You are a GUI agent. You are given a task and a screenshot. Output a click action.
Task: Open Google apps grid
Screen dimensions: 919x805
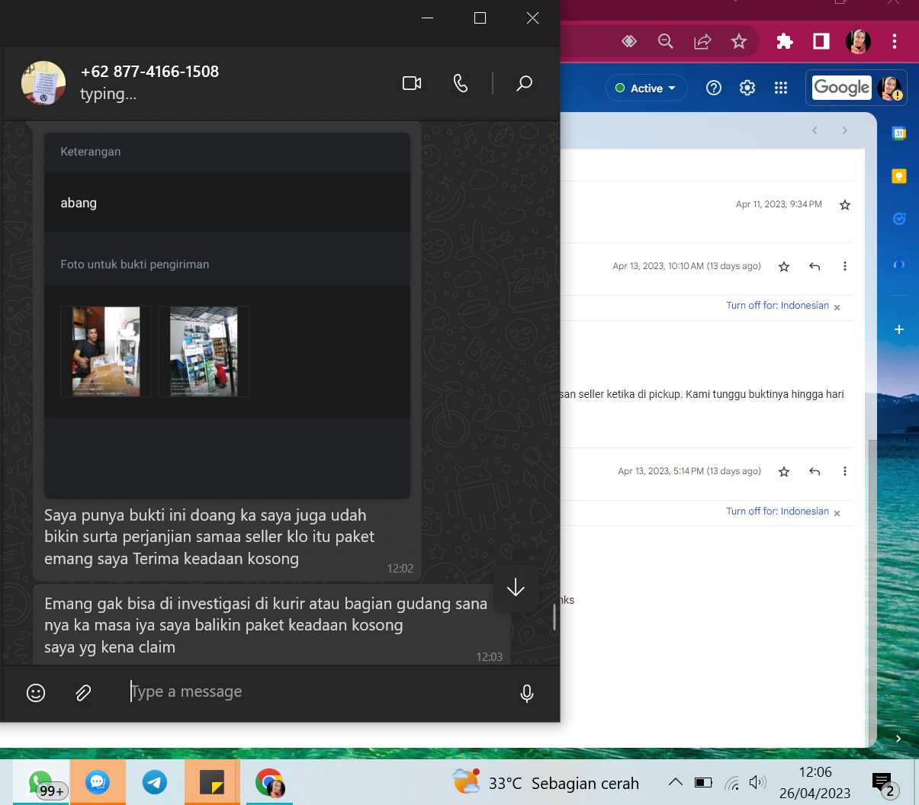pyautogui.click(x=781, y=88)
